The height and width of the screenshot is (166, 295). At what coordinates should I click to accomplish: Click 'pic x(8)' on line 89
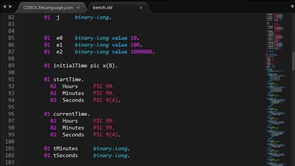point(102,66)
